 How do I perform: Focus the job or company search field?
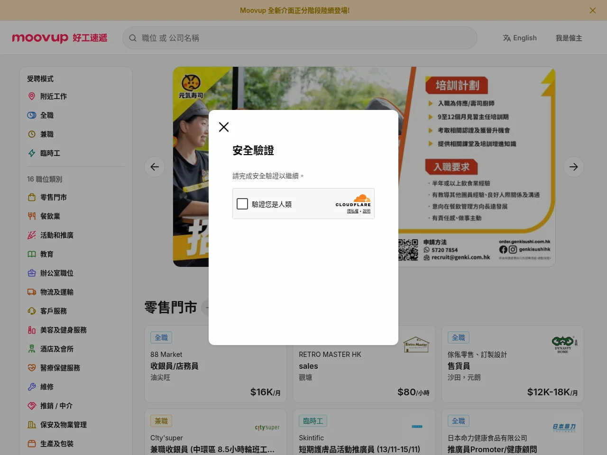coord(300,38)
